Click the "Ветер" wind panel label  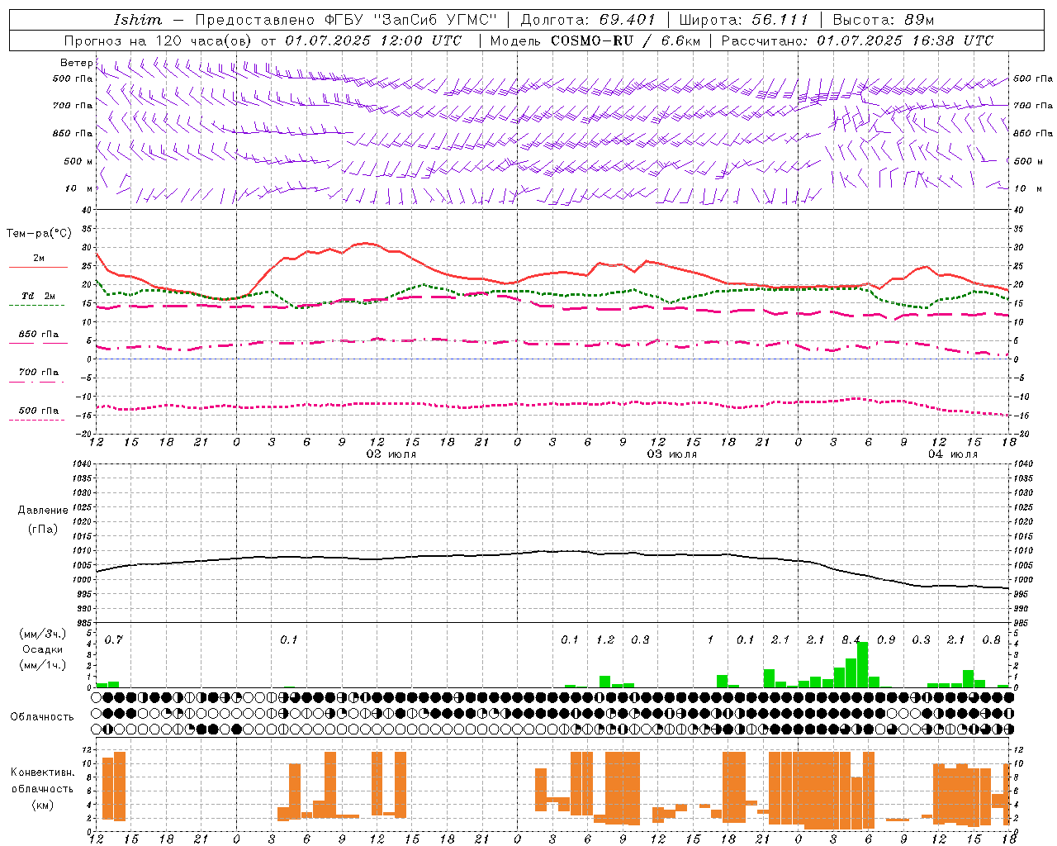tap(76, 63)
